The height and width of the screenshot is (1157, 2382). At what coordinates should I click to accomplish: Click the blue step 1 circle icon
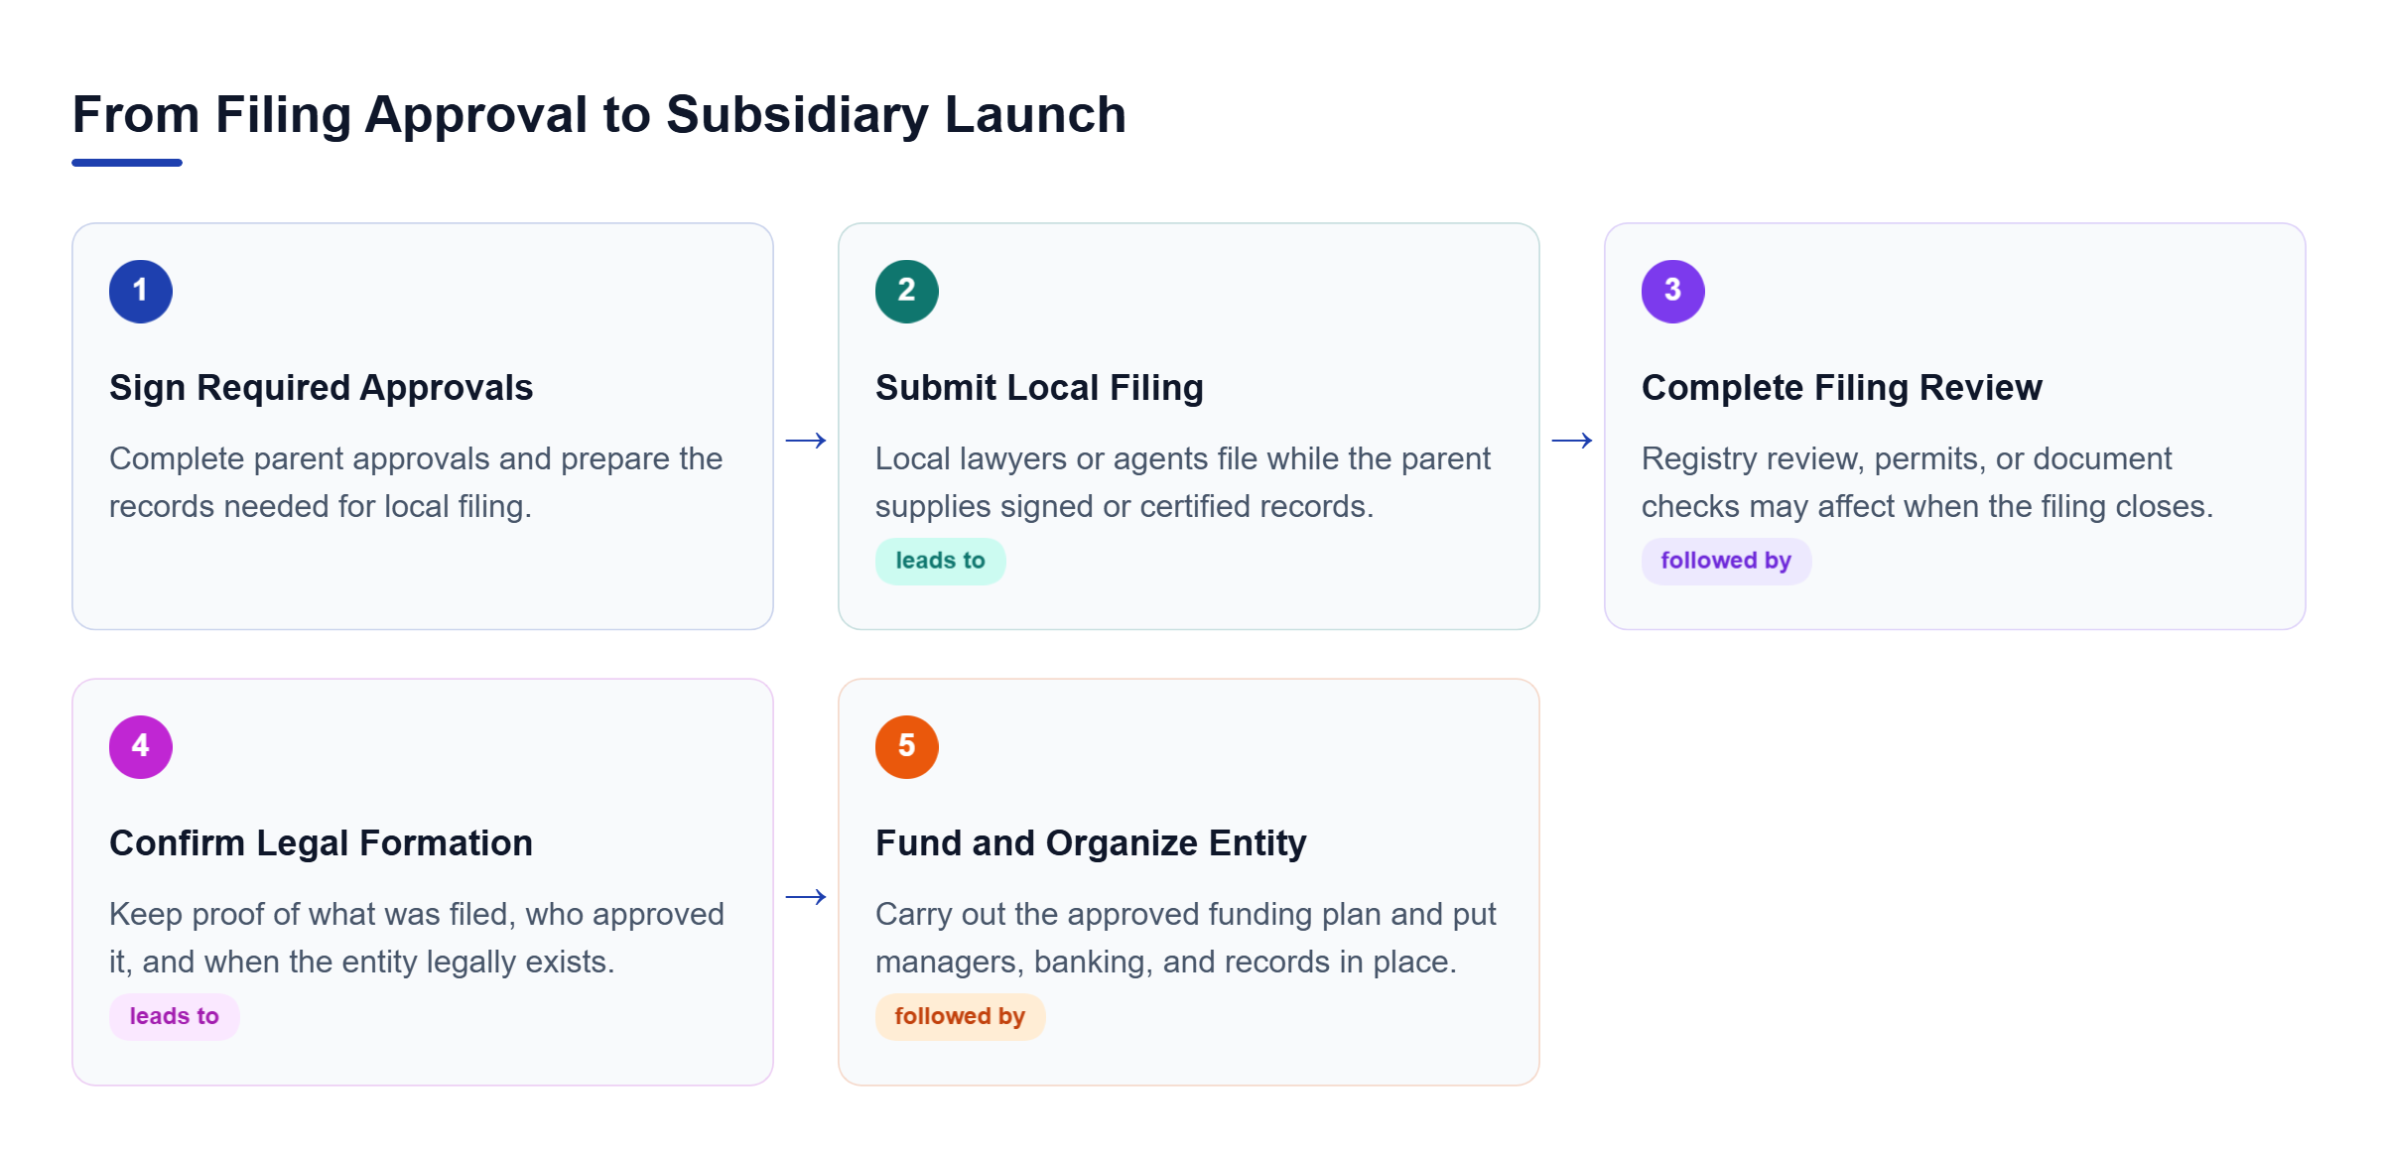(x=141, y=292)
